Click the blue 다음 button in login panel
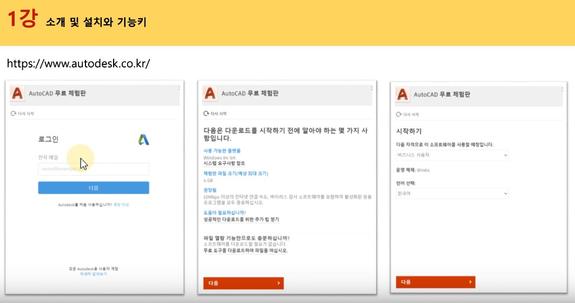The height and width of the screenshot is (303, 575). (x=94, y=188)
